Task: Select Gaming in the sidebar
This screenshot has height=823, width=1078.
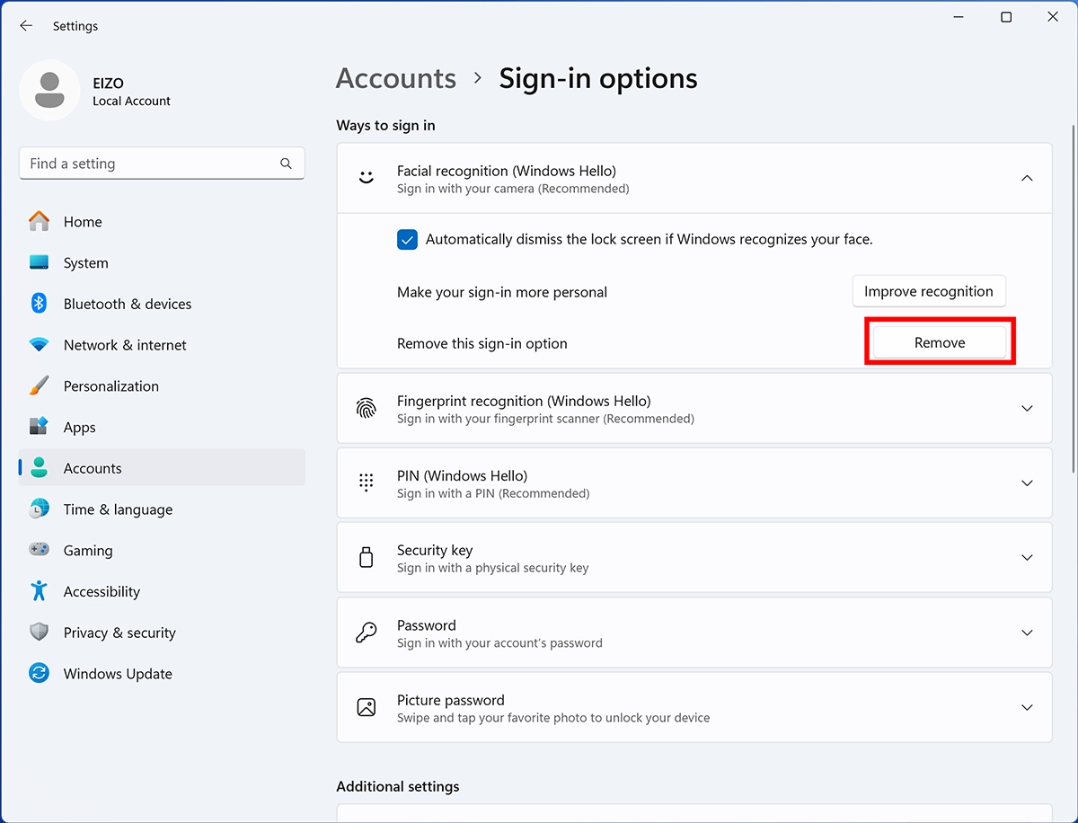Action: coord(162,551)
